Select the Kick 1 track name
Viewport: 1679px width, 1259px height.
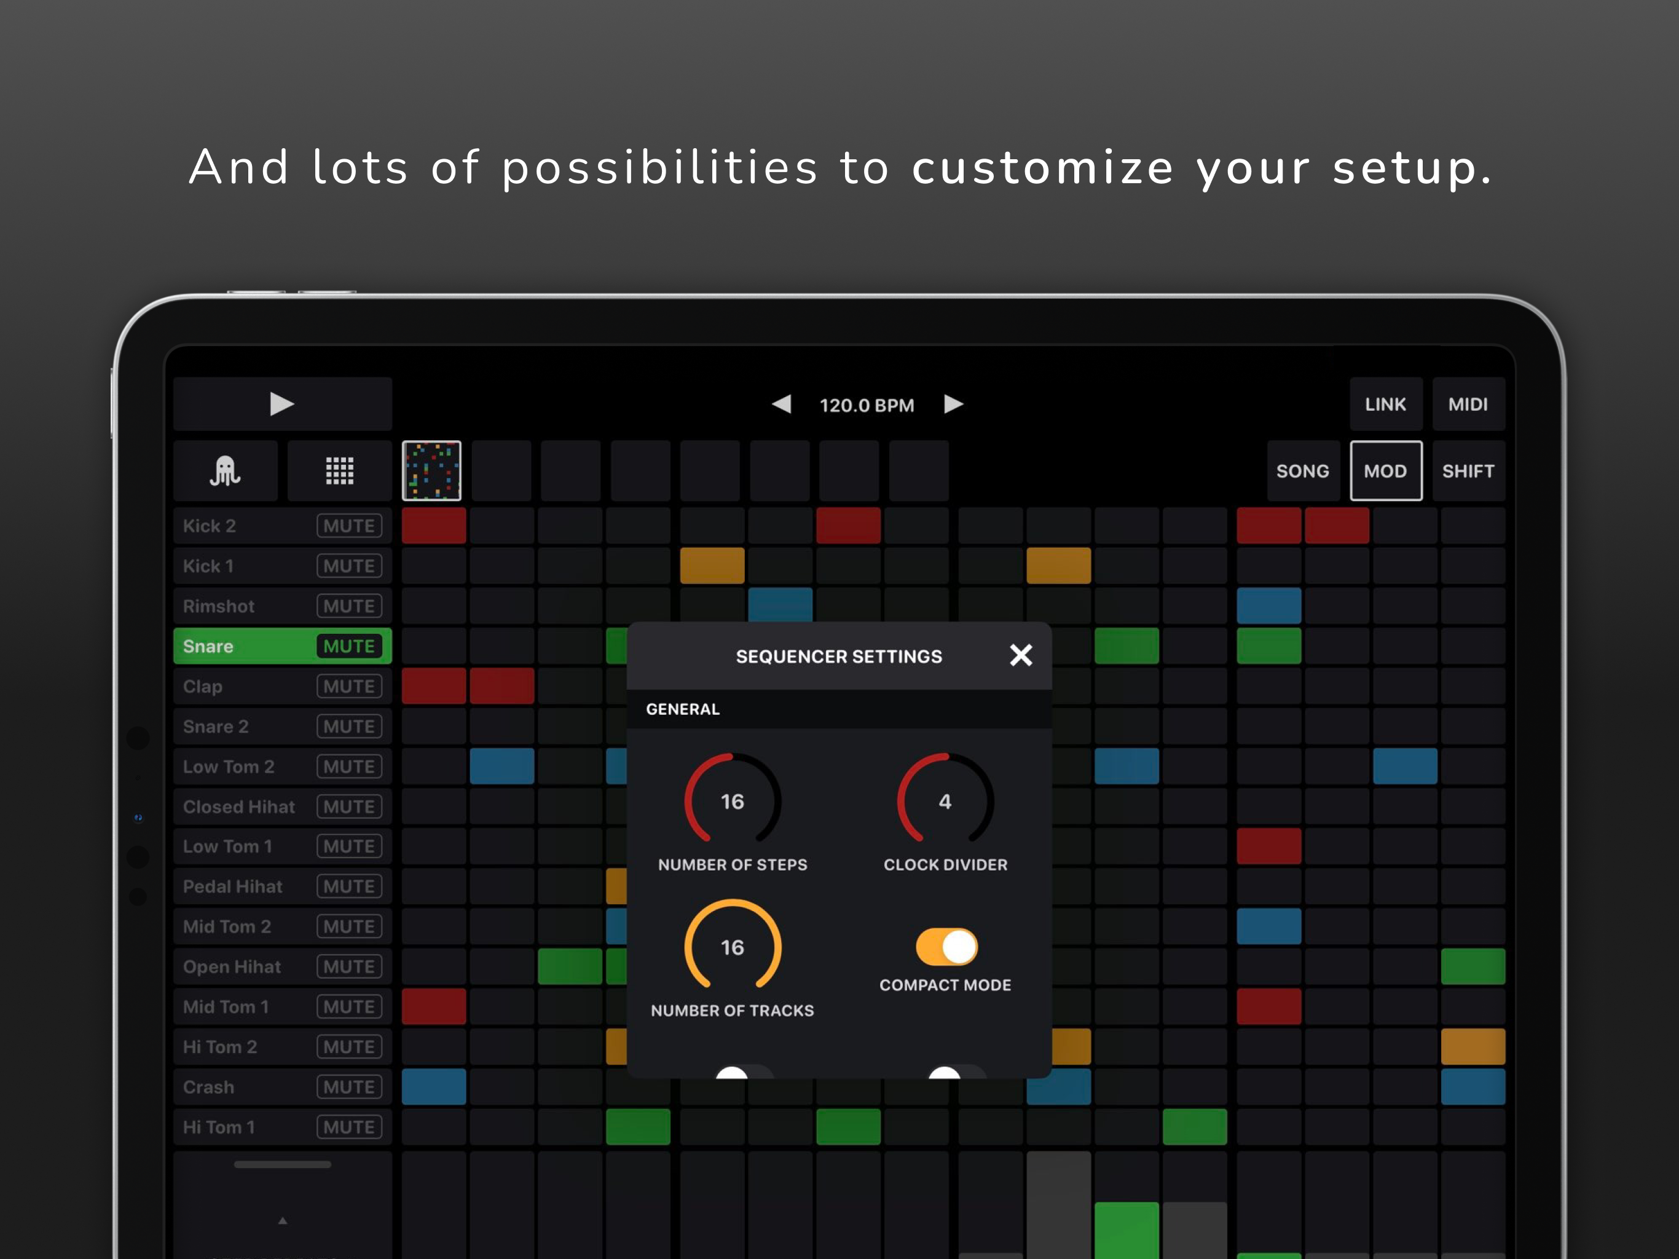point(208,566)
